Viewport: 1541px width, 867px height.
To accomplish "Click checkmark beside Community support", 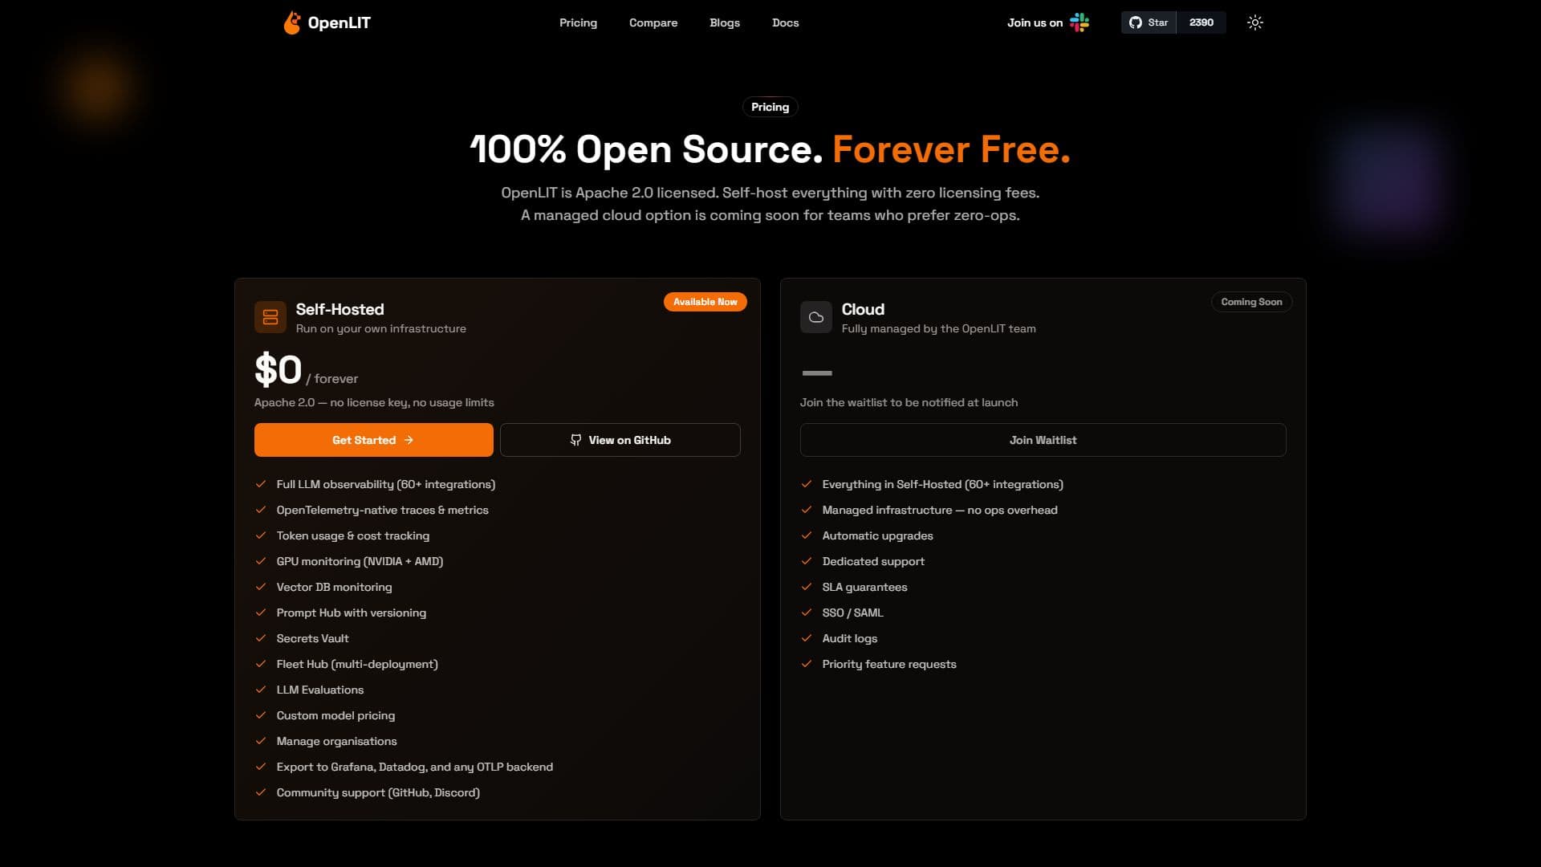I will pyautogui.click(x=261, y=792).
